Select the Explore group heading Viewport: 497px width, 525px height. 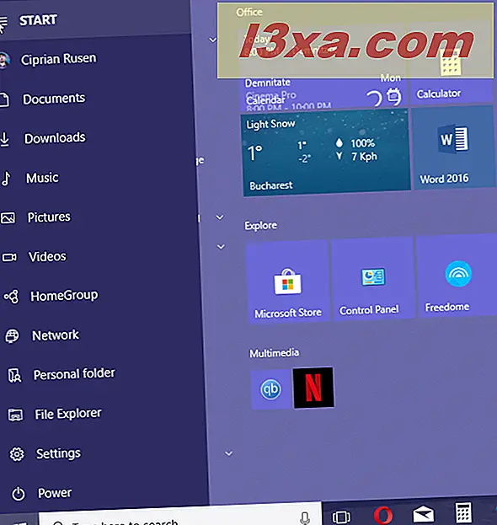pos(261,226)
